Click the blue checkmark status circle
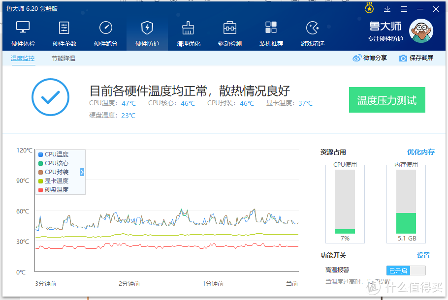Viewport: 448px width, 300px height. pyautogui.click(x=50, y=97)
